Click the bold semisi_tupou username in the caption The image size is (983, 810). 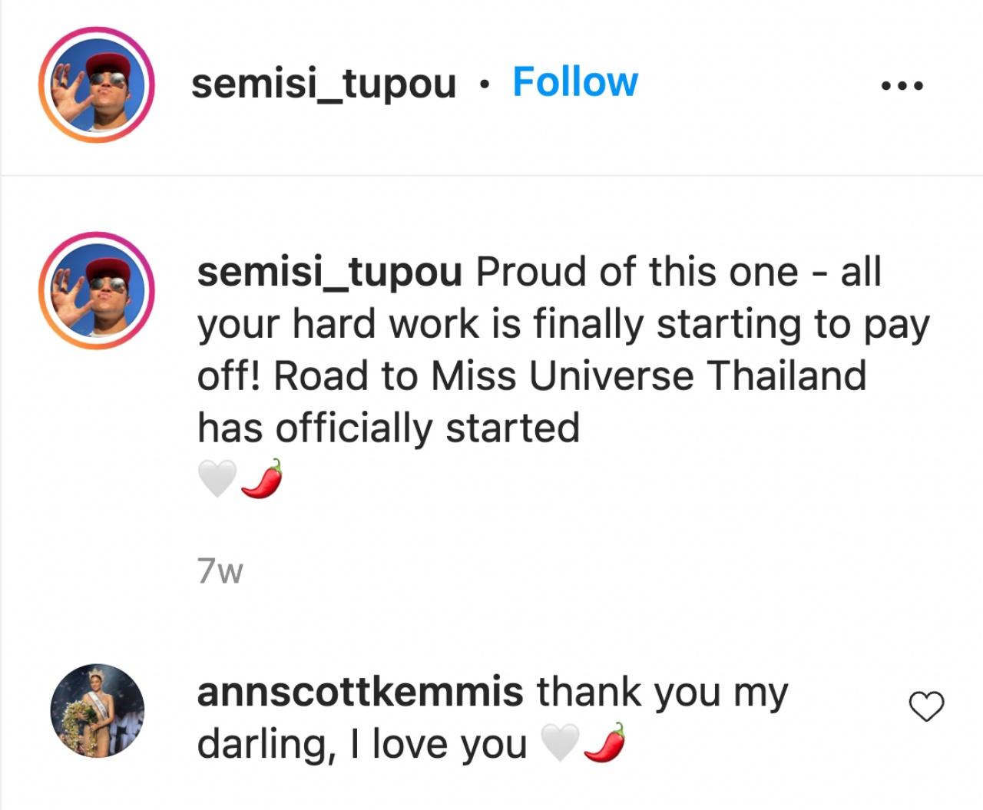[x=329, y=273]
